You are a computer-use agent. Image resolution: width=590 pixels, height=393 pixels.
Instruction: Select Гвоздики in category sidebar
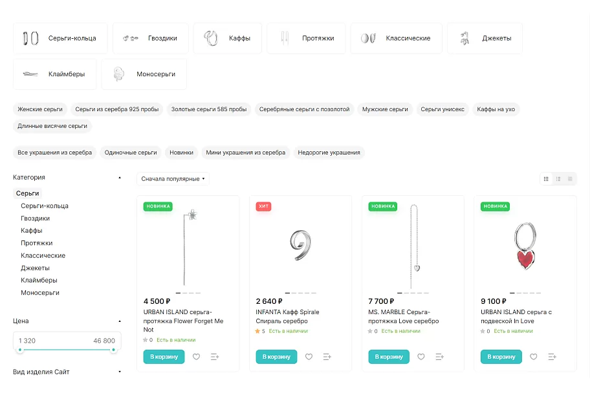coord(36,218)
